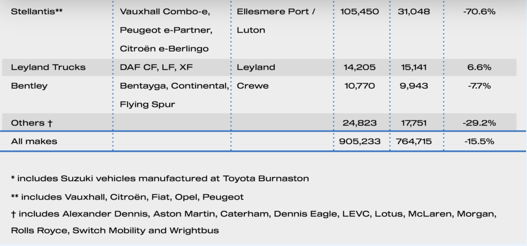Click the Crewe location cell
Screen dimensions: 527x246
click(x=252, y=86)
